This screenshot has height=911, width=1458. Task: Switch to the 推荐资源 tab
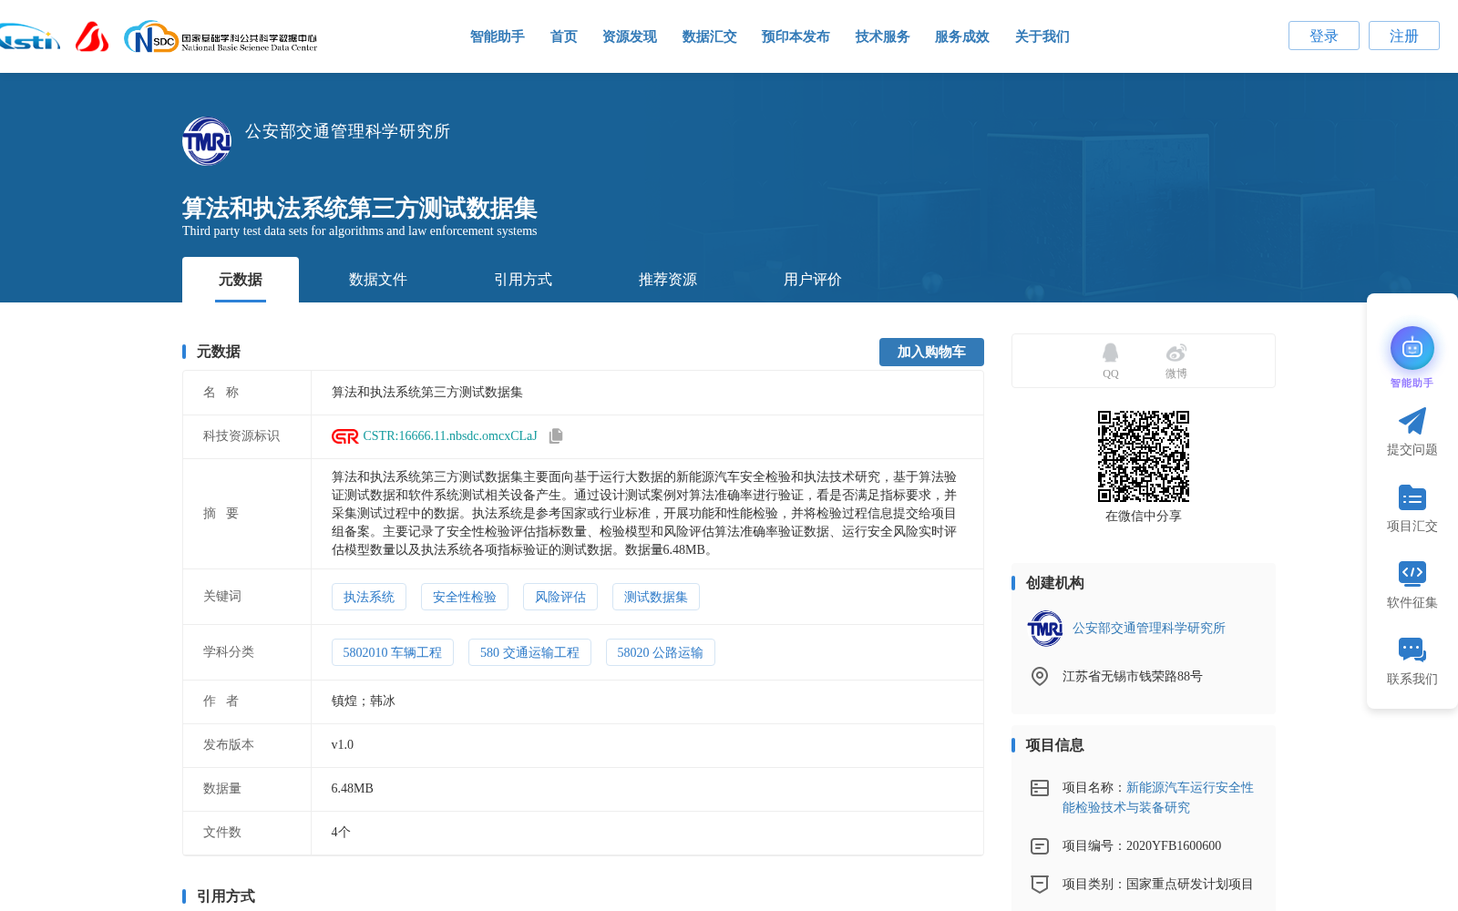[667, 280]
